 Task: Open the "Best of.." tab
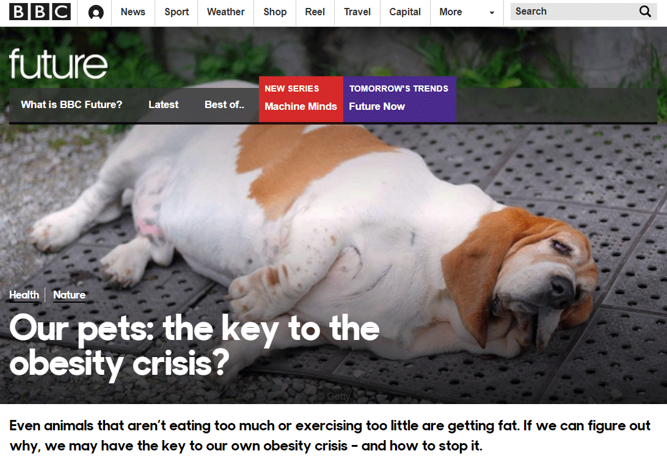point(224,104)
